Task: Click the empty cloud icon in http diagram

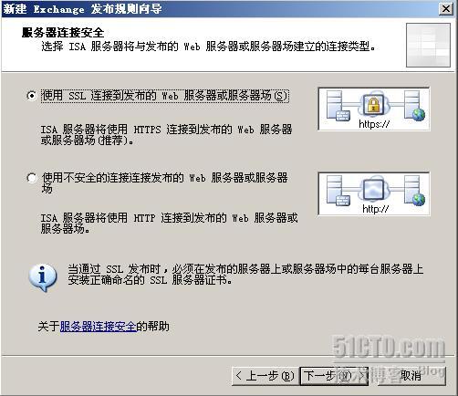Action: point(374,190)
